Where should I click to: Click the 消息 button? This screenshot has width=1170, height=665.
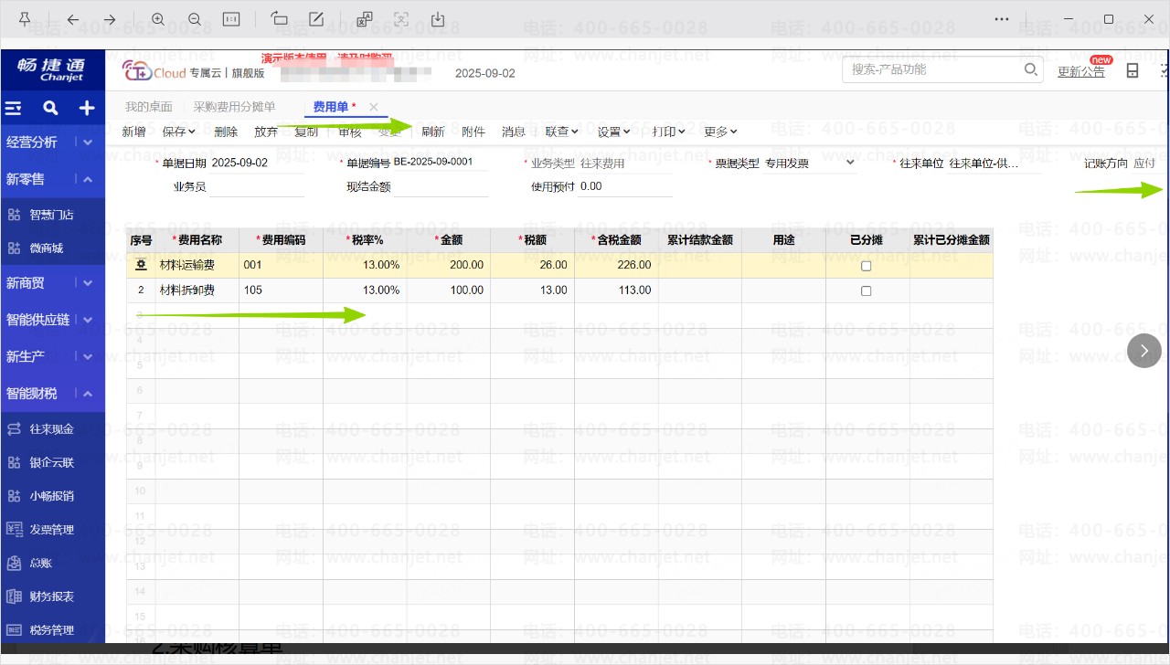click(x=514, y=132)
